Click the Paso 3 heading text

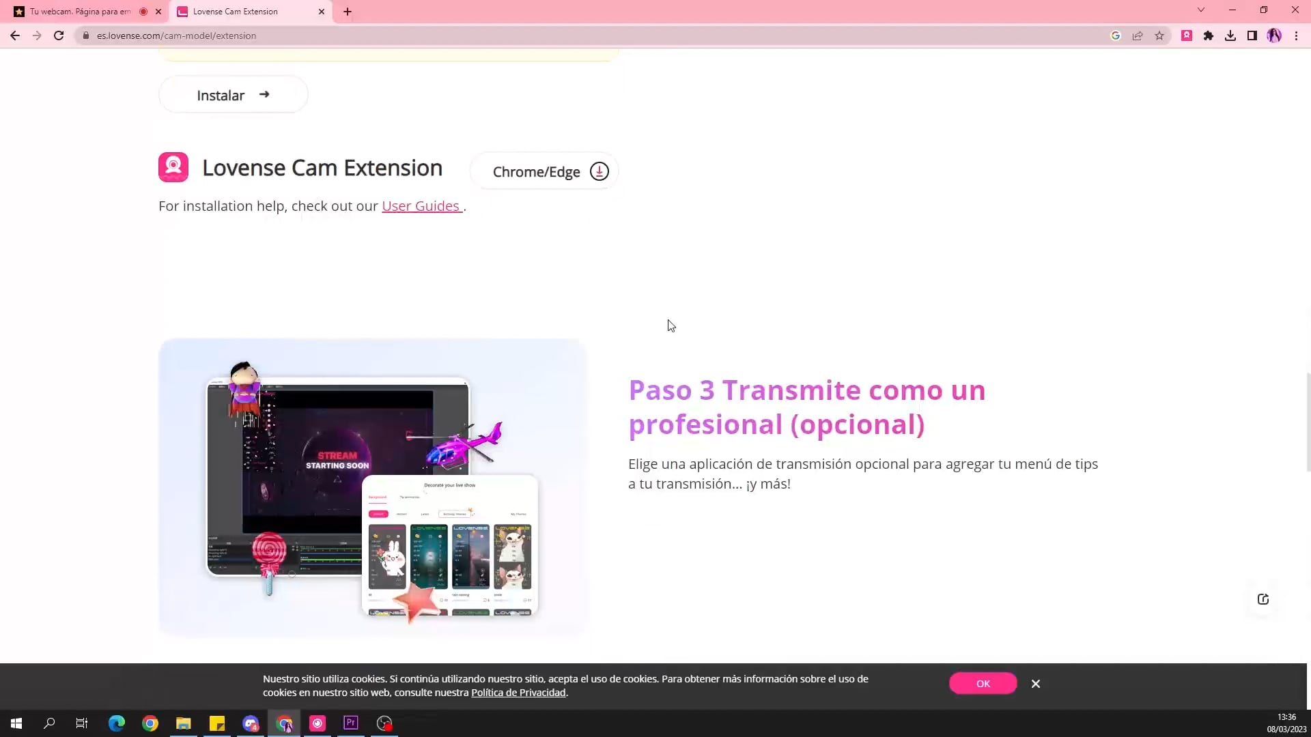point(807,407)
